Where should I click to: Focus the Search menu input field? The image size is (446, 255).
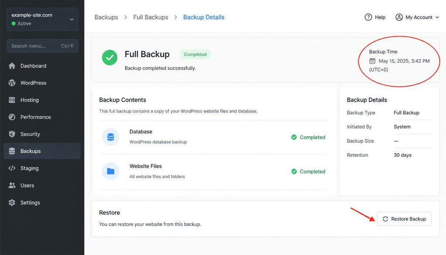click(42, 46)
